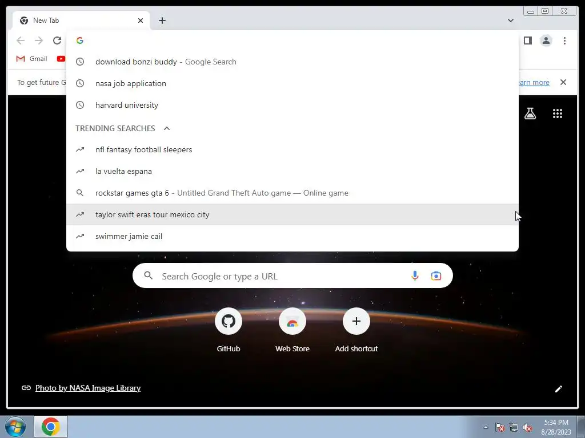The image size is (585, 438).
Task: Select 'nasa job application' suggestion
Action: click(292, 83)
